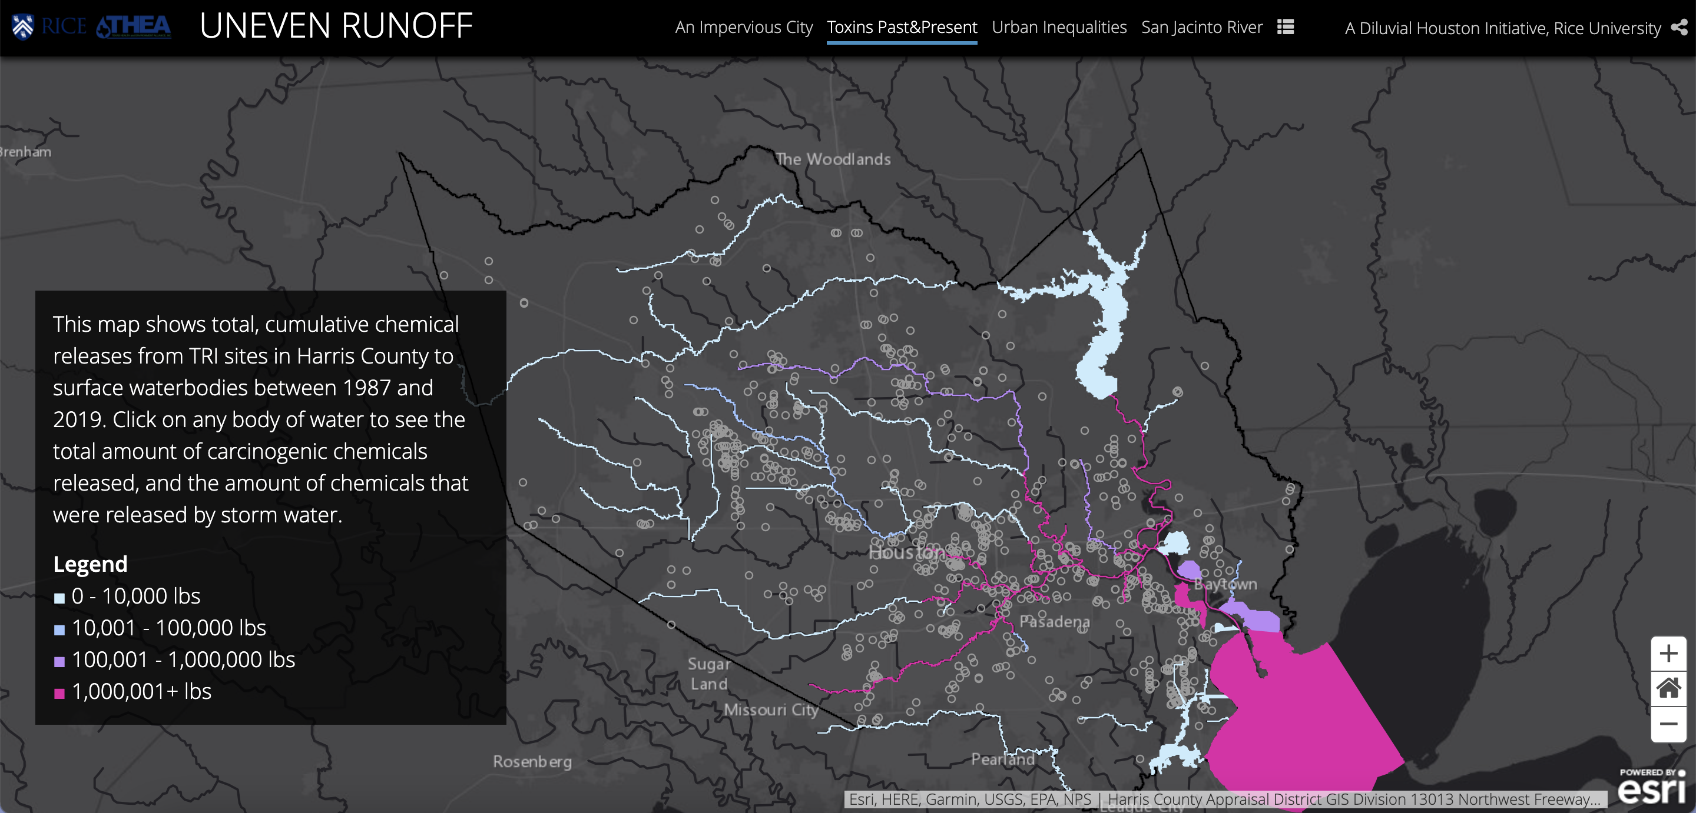Click the share icon in header
Image resolution: width=1696 pixels, height=813 pixels.
click(1680, 27)
